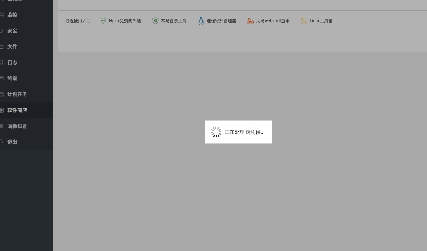Click the Linux工具箱 tools icon
Image resolution: width=427 pixels, height=251 pixels.
(x=304, y=21)
